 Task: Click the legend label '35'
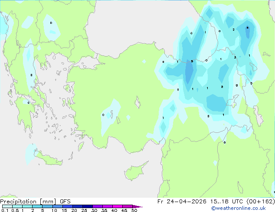tap(104, 210)
